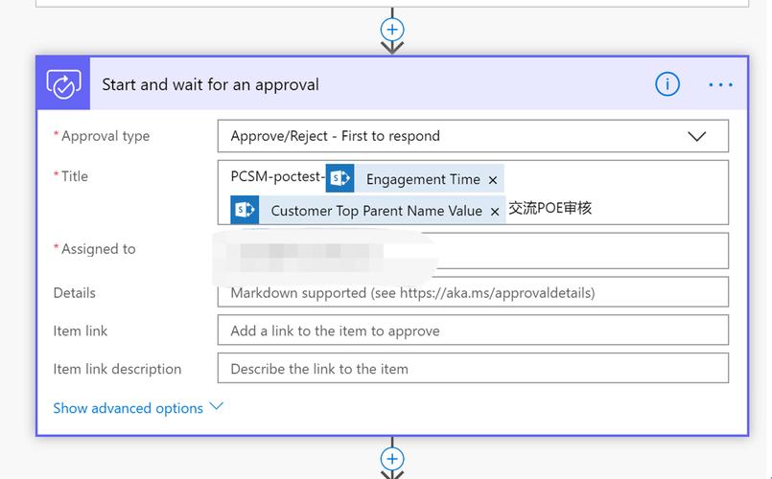The image size is (772, 479).
Task: Click the PCSM-poctest- text in Title
Action: [278, 176]
